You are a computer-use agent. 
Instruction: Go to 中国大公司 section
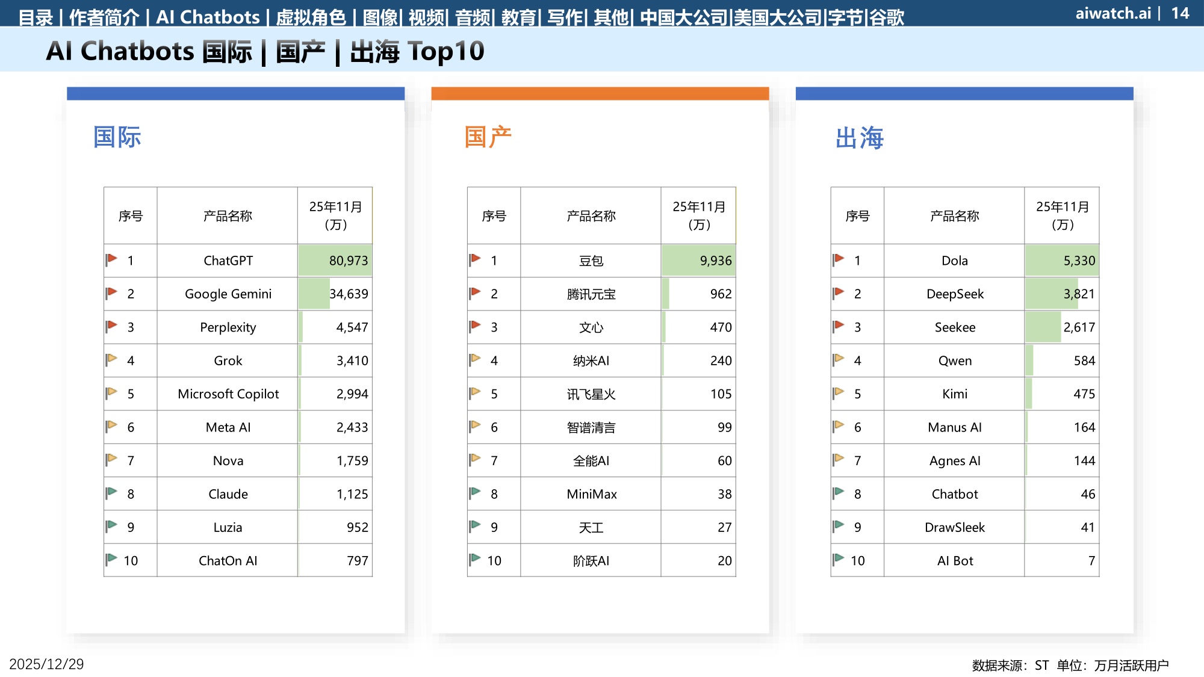click(684, 17)
